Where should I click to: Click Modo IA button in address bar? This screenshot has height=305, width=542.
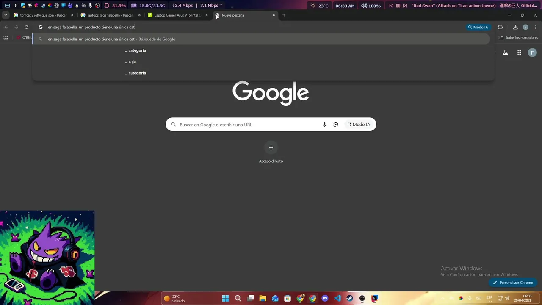[478, 27]
